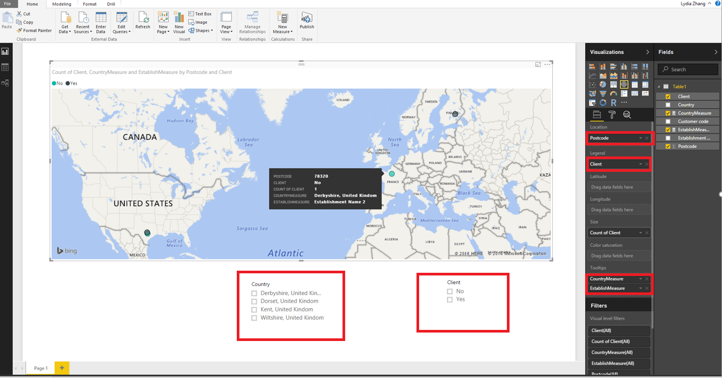The width and height of the screenshot is (722, 378).
Task: Select the R script visual
Action: point(614,103)
